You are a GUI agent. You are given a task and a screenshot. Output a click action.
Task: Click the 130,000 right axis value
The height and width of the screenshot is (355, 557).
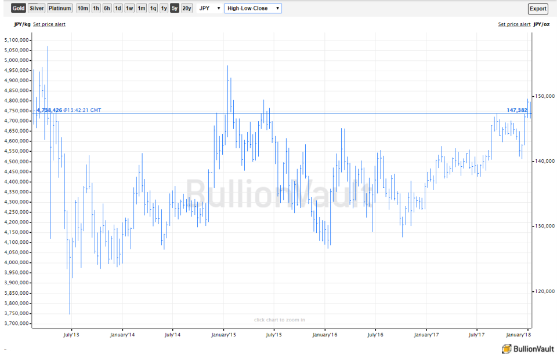[x=545, y=226]
